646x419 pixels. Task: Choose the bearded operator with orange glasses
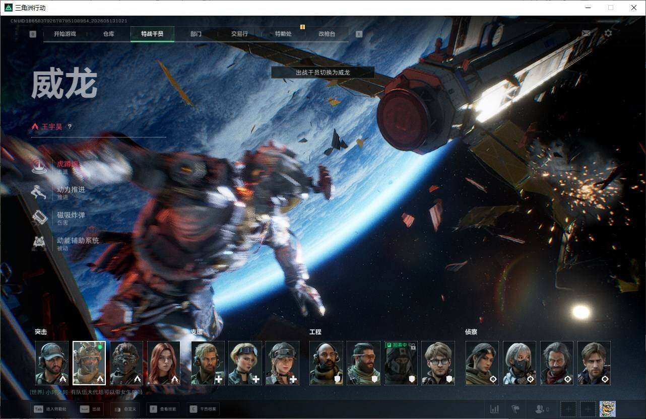tap(364, 363)
